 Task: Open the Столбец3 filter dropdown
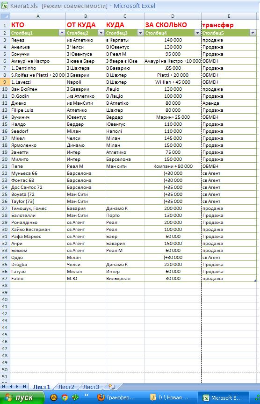(x=140, y=33)
